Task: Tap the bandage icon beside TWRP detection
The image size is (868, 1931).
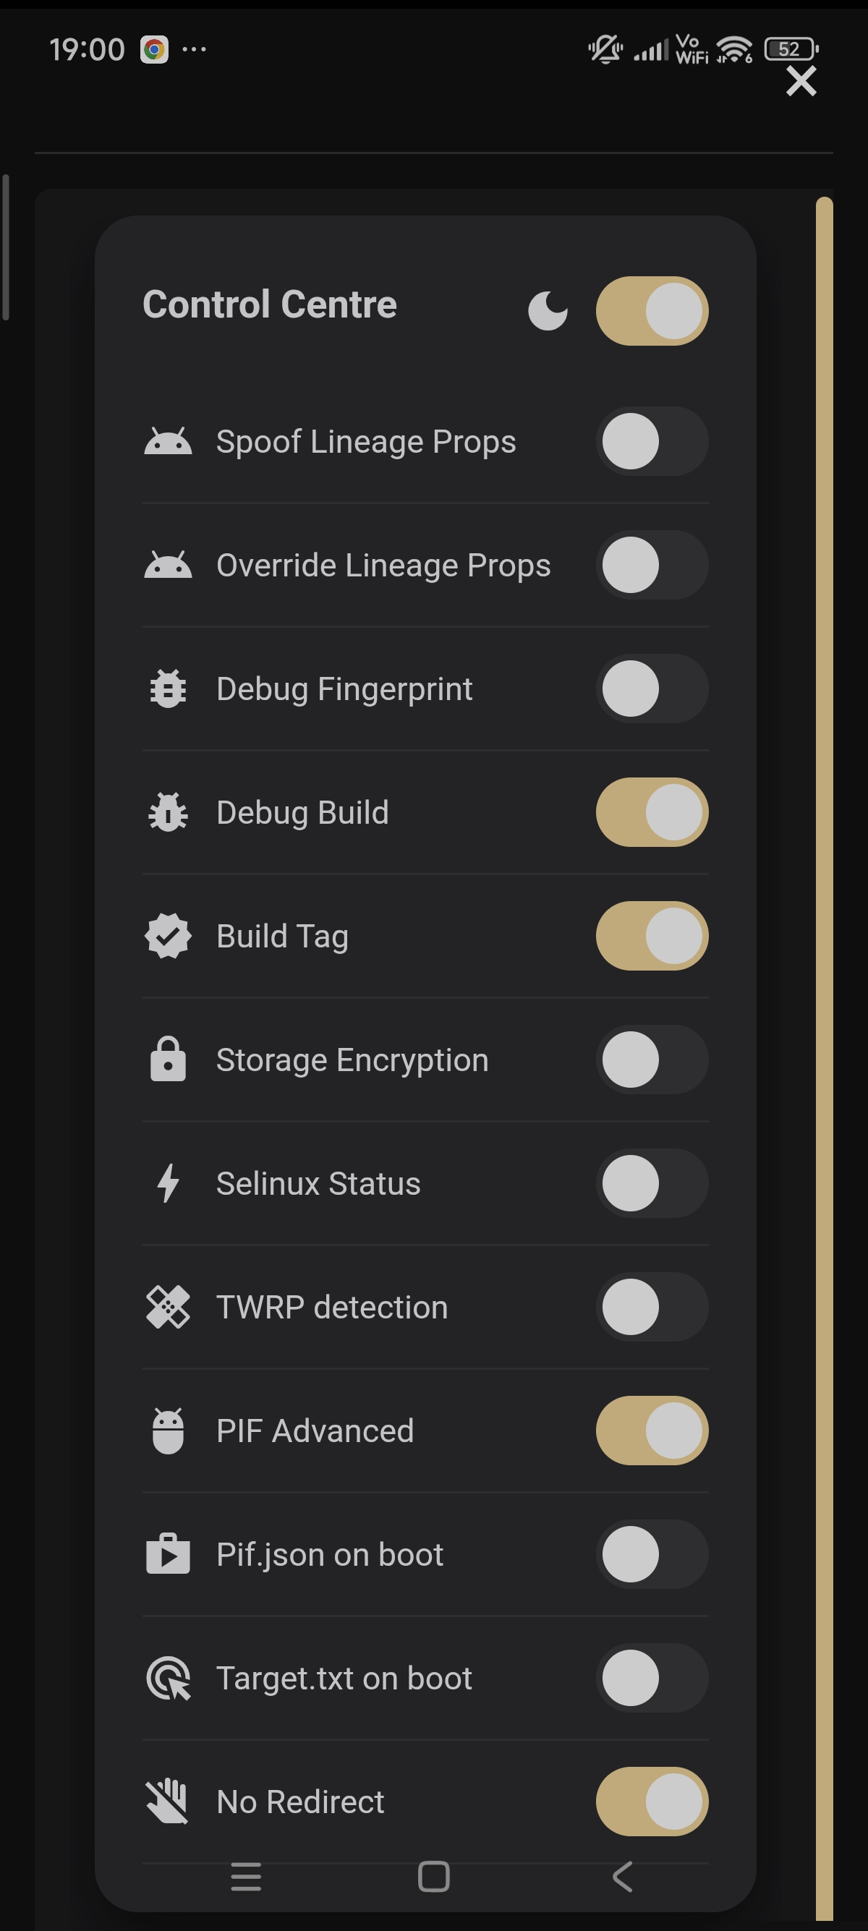Action: click(x=168, y=1308)
